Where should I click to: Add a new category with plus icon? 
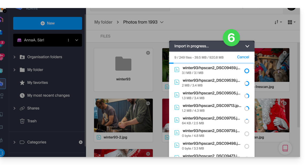81,142
